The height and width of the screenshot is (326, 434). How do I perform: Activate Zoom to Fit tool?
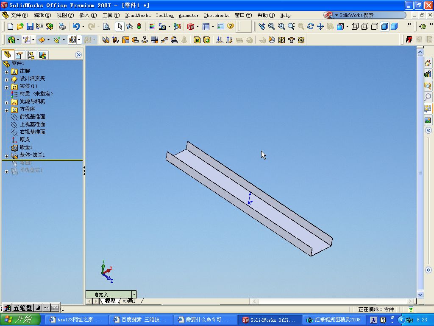coord(272,26)
